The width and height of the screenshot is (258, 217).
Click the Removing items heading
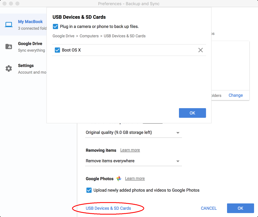pos(101,150)
